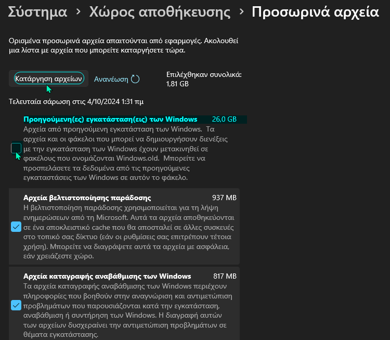Click the Κατάργηση αρχείων button
The image size is (390, 340).
[x=49, y=79]
